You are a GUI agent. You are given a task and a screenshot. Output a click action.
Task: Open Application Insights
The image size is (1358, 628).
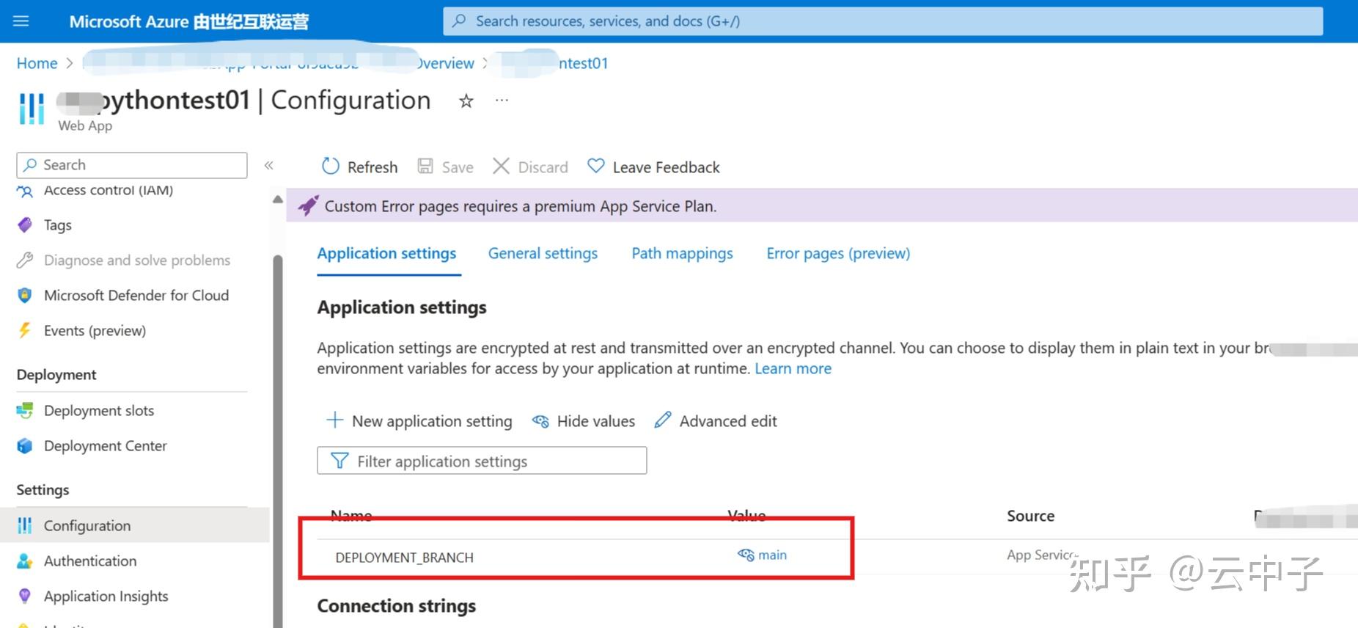tap(106, 596)
